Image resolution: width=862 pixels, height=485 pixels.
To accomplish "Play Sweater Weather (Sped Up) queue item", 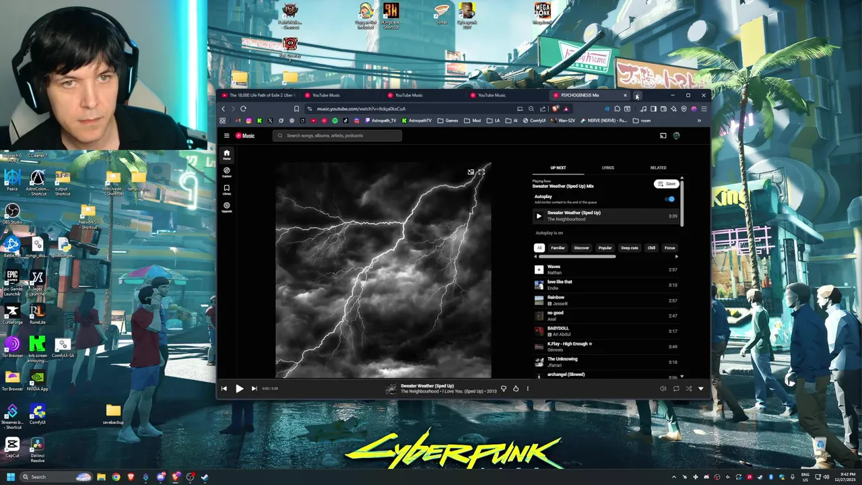I will (x=606, y=216).
